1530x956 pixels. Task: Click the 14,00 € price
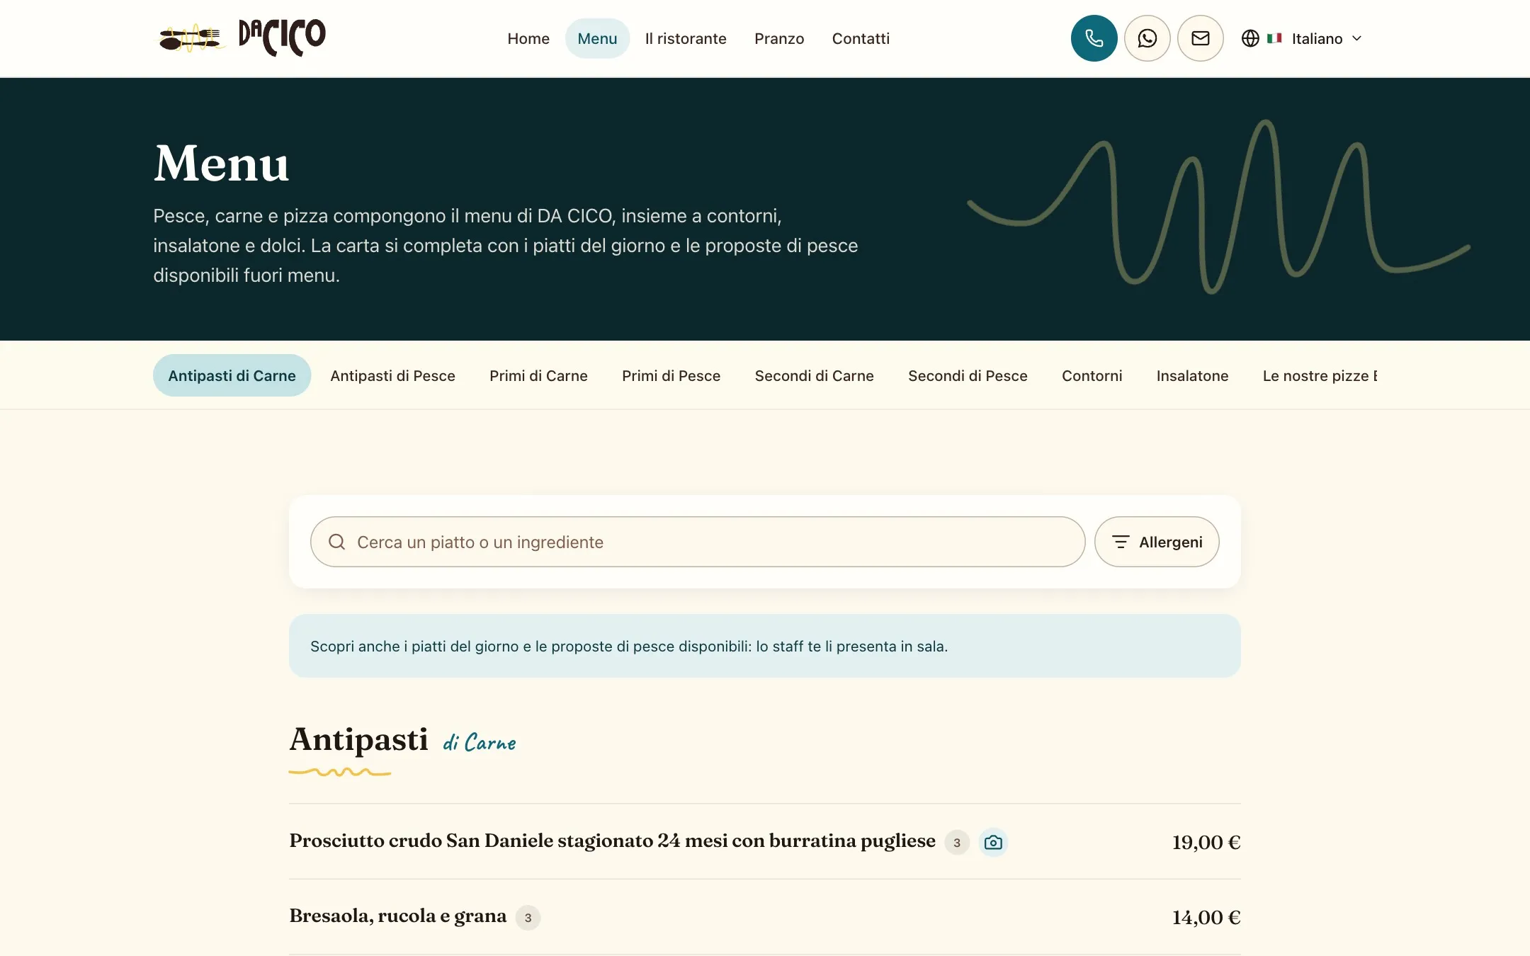tap(1206, 917)
